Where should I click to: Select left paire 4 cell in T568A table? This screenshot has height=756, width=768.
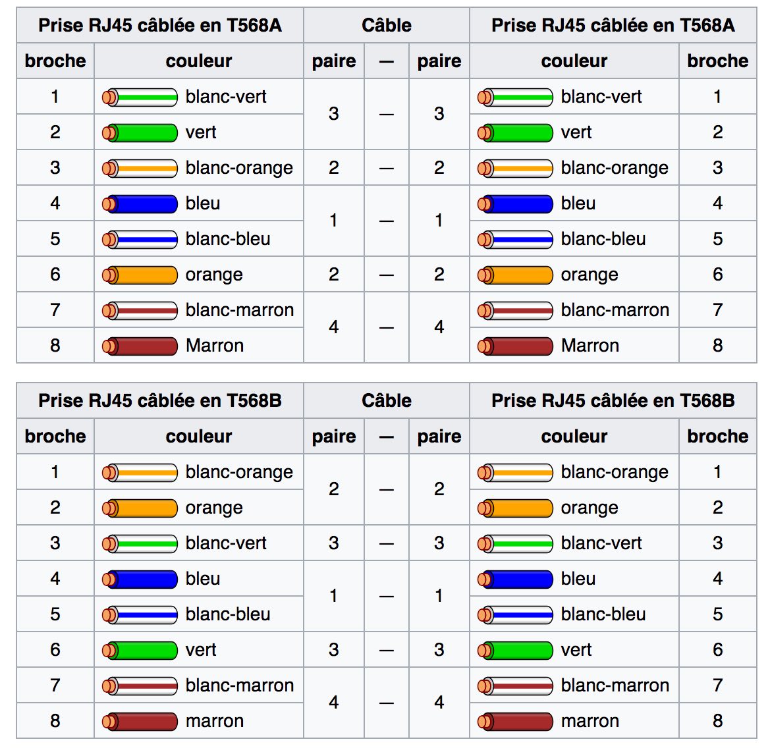[334, 327]
